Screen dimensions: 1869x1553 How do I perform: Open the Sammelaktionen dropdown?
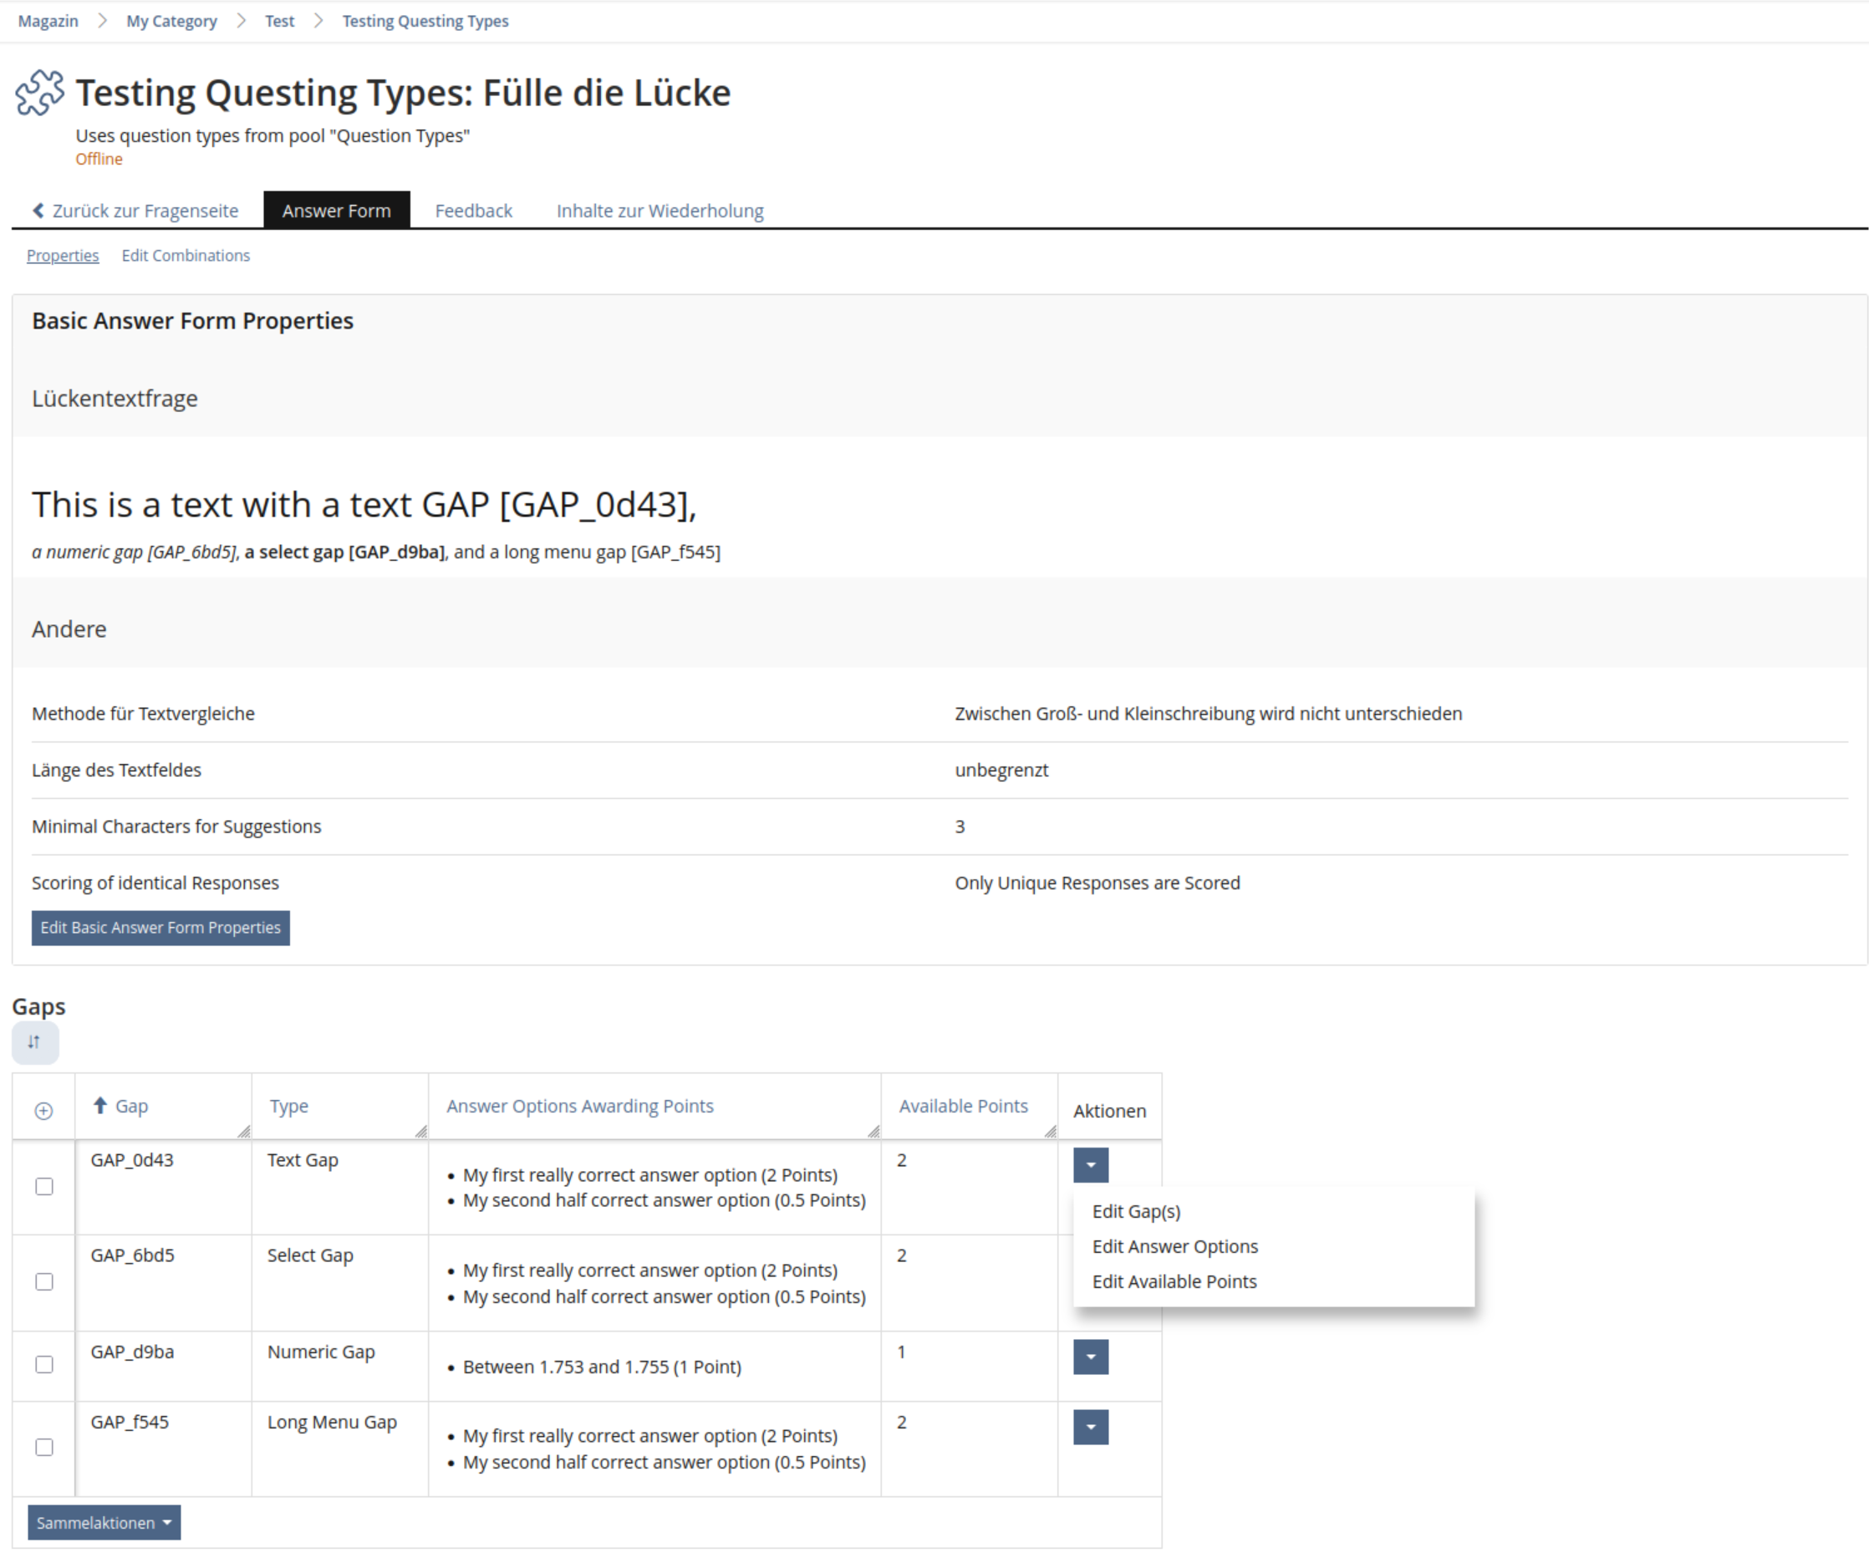(x=104, y=1523)
